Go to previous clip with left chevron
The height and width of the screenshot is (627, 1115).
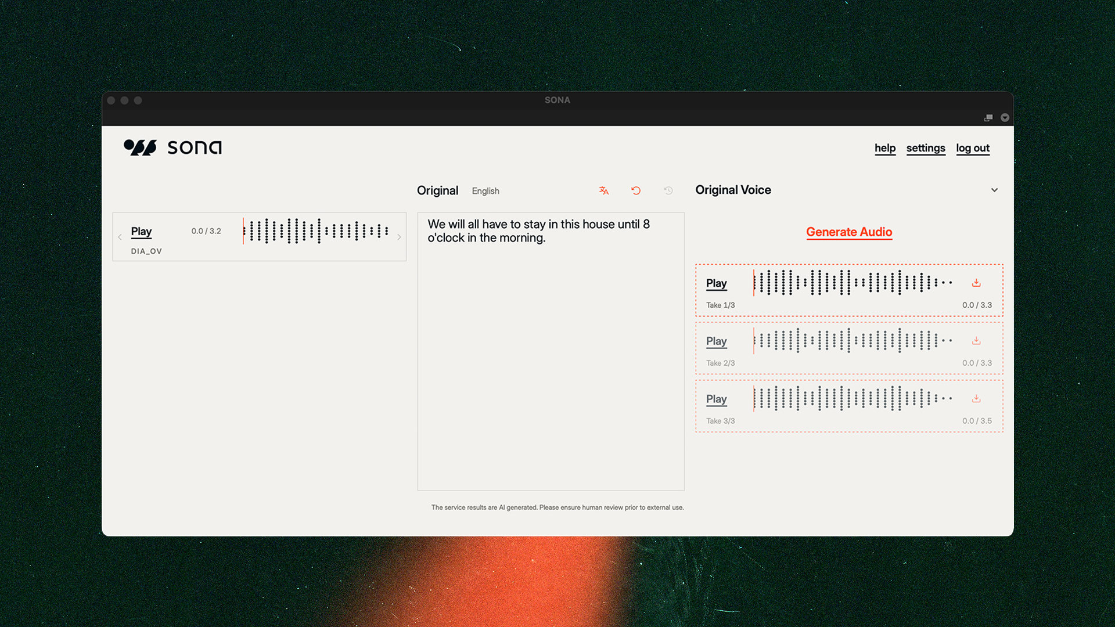pyautogui.click(x=120, y=237)
